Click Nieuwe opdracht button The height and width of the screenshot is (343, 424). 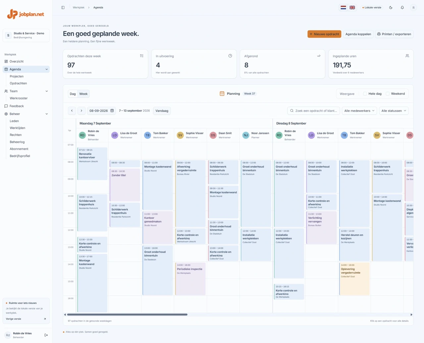point(324,34)
